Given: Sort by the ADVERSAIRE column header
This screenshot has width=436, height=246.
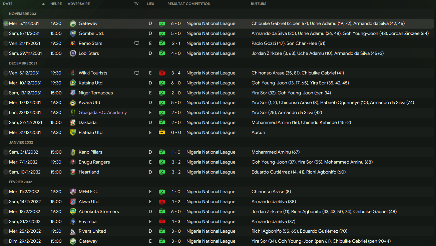Looking at the screenshot, I should tap(79, 4).
